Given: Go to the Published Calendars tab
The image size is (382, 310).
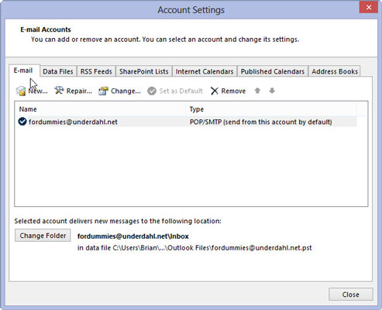Looking at the screenshot, I should pyautogui.click(x=273, y=71).
